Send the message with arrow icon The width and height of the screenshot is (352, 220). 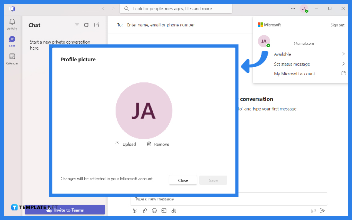tap(323, 210)
